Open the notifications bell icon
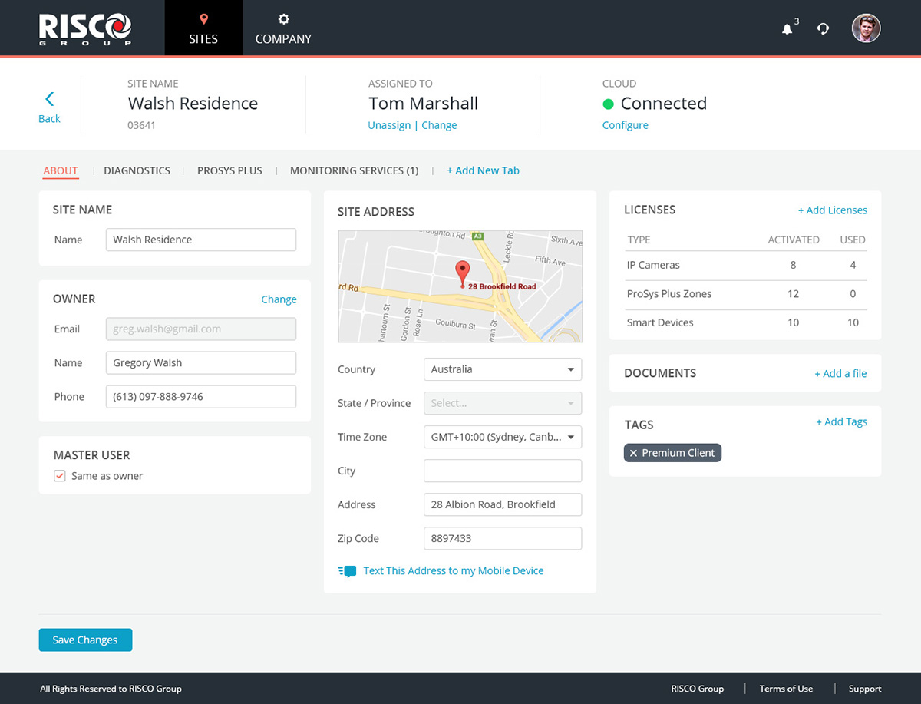This screenshot has width=921, height=704. coord(787,29)
